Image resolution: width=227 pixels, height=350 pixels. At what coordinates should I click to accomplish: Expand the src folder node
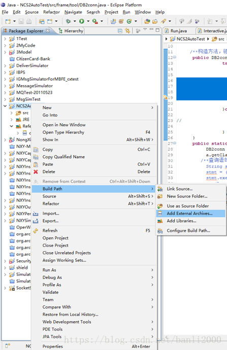[11, 113]
